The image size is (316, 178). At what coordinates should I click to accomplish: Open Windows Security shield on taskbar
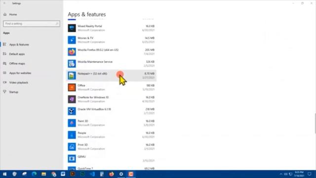click(x=14, y=174)
